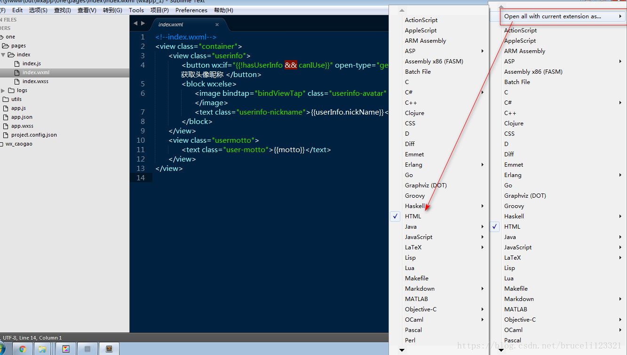Open Google Chrome from the taskbar
The height and width of the screenshot is (355, 627).
point(22,349)
